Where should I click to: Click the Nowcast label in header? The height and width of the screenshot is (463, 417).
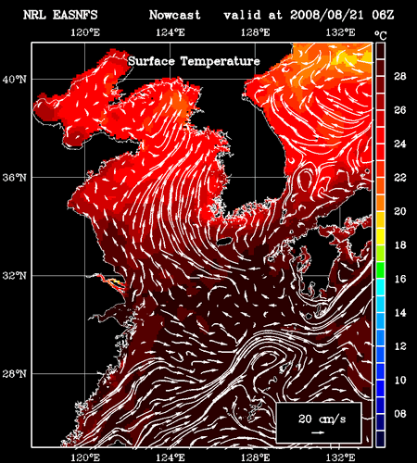(x=175, y=15)
